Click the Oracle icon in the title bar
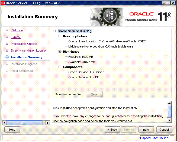The height and width of the screenshot is (142, 177). point(3,3)
